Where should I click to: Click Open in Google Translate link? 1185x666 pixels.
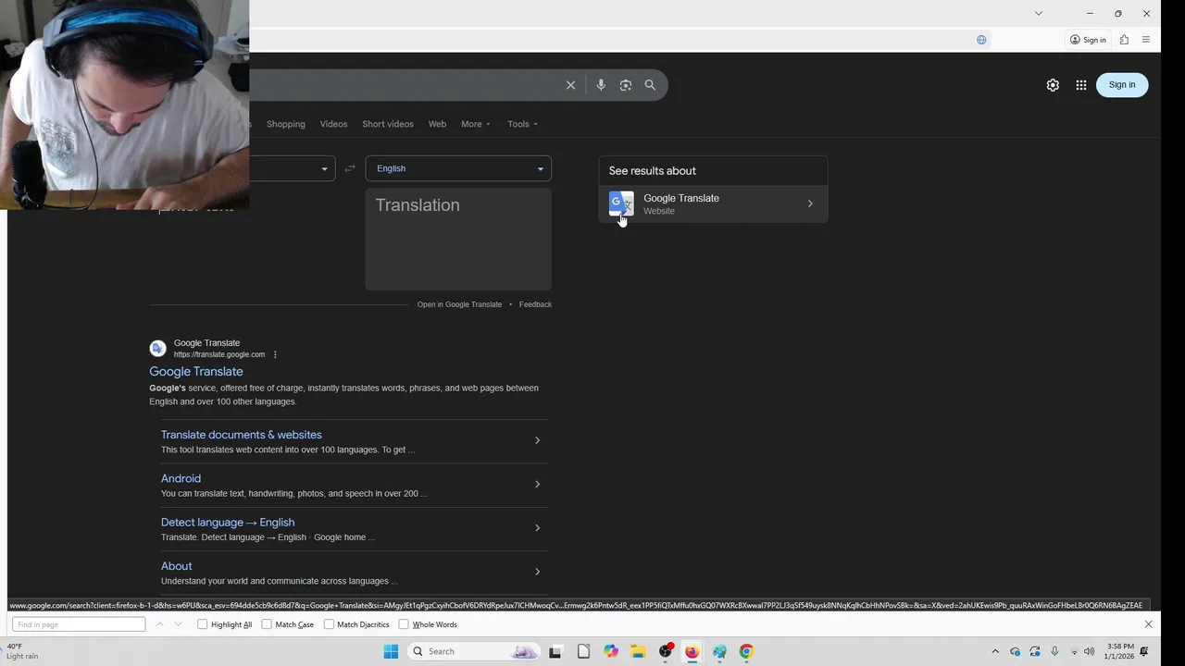point(459,304)
